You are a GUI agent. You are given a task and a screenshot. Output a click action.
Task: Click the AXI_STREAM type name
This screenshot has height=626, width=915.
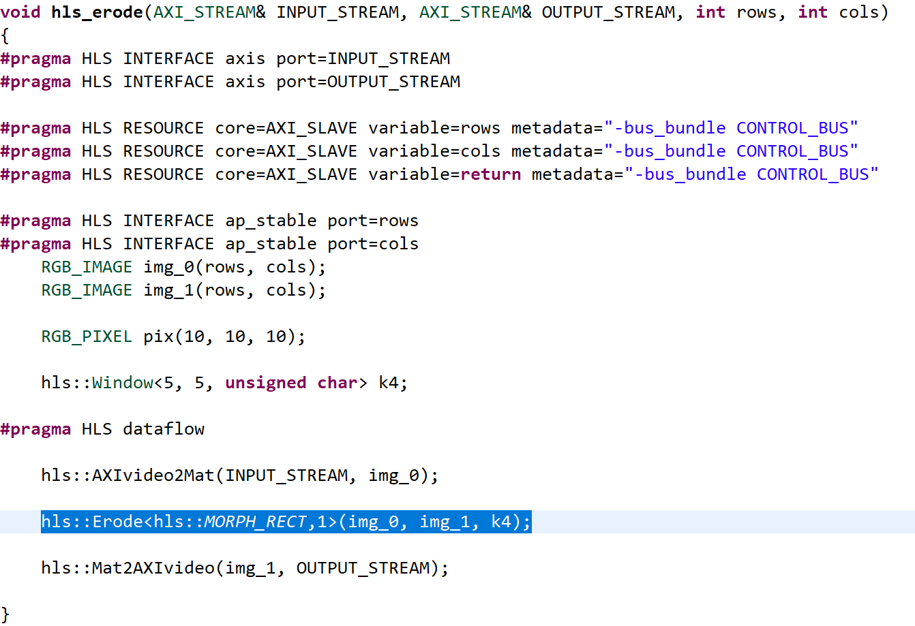211,12
